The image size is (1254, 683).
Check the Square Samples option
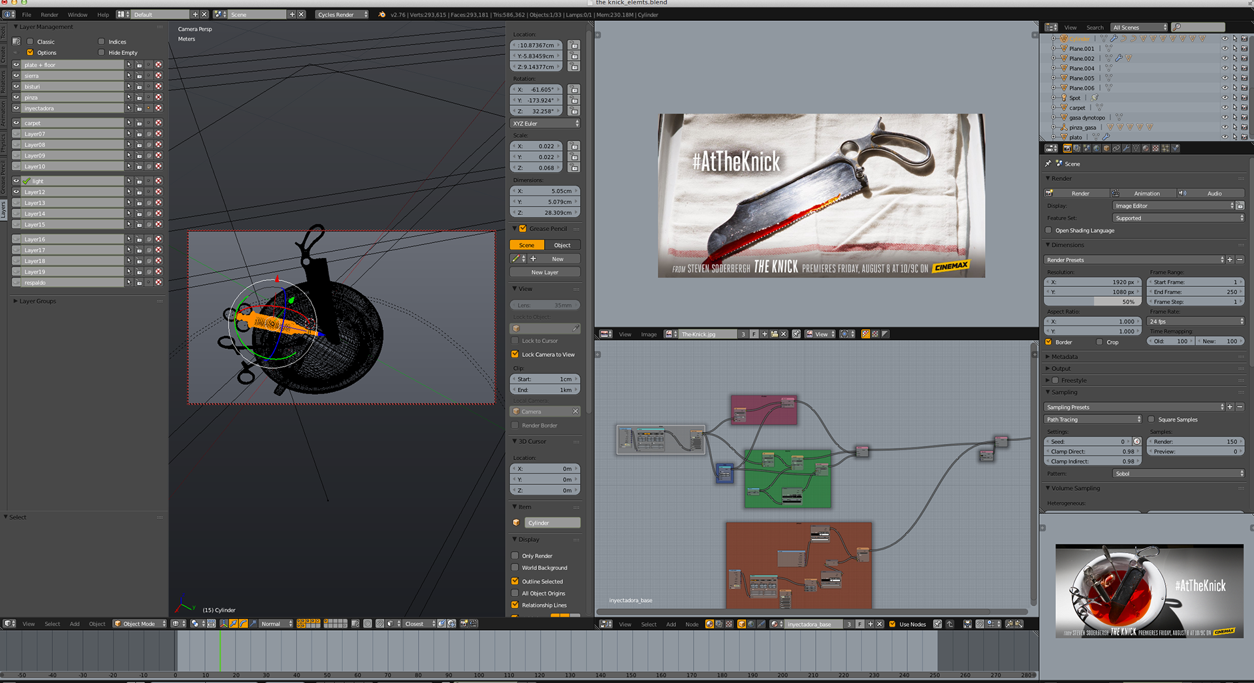1151,419
